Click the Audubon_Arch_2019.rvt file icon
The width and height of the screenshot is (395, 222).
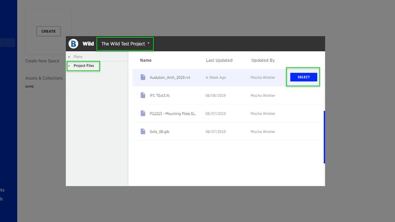(x=143, y=77)
